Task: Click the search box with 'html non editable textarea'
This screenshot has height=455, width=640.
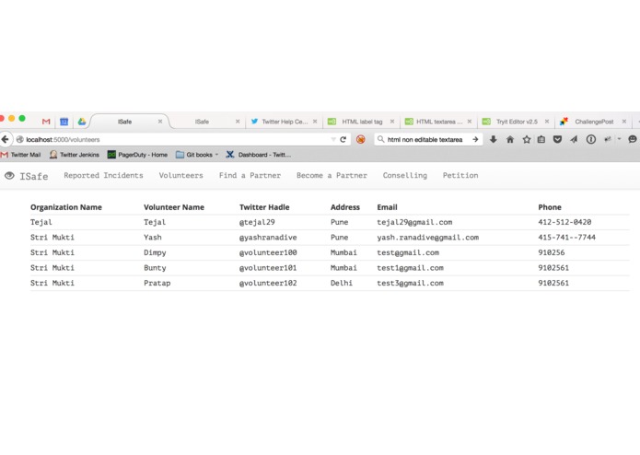Action: click(425, 140)
